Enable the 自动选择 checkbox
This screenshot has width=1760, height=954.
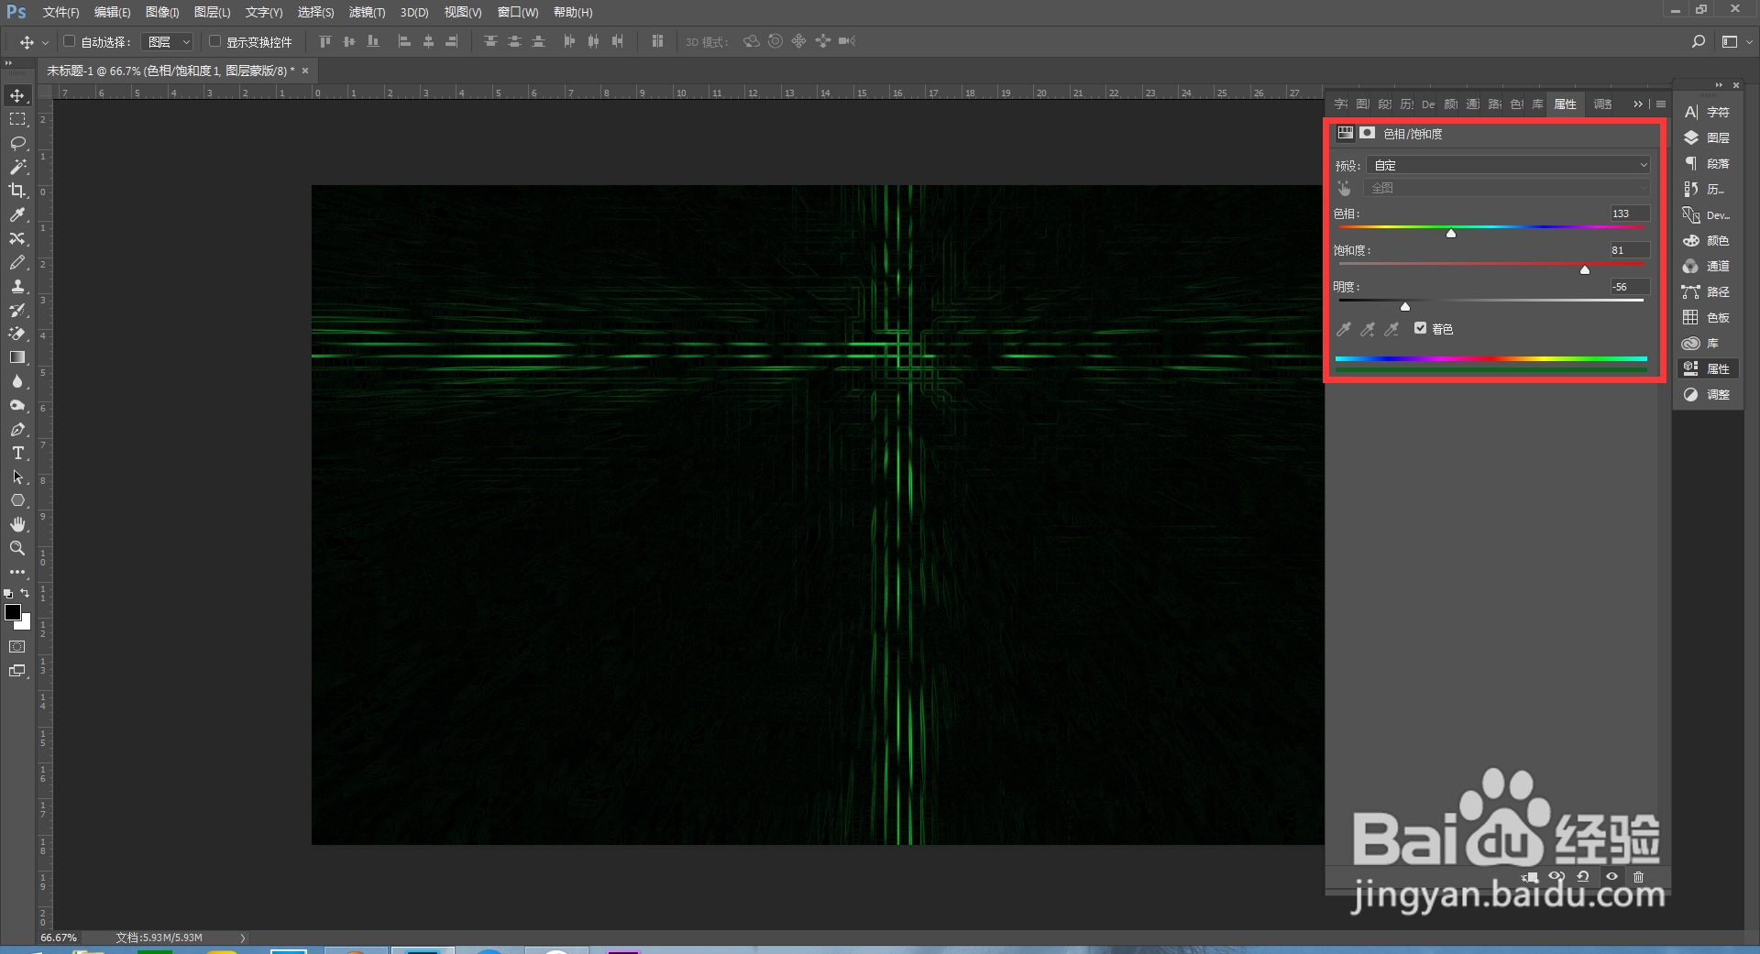pyautogui.click(x=70, y=41)
